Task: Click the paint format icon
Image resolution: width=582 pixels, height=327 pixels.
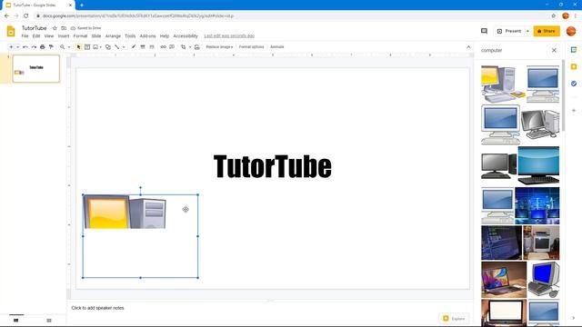Action: tap(51, 47)
